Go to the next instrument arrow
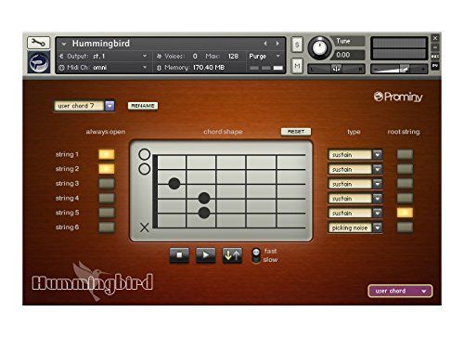 tap(277, 44)
